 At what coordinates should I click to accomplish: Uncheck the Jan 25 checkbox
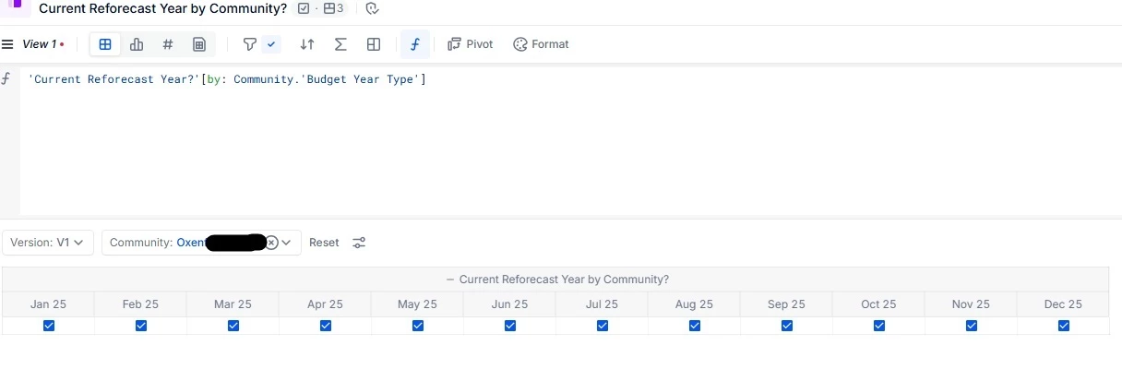(49, 326)
